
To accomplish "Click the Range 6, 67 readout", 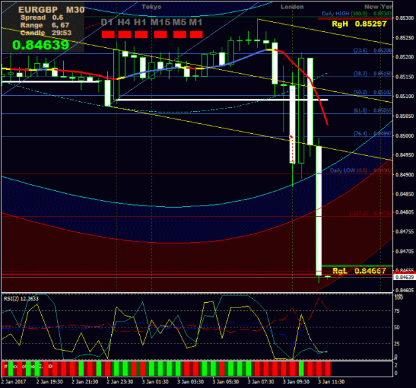I will click(45, 25).
